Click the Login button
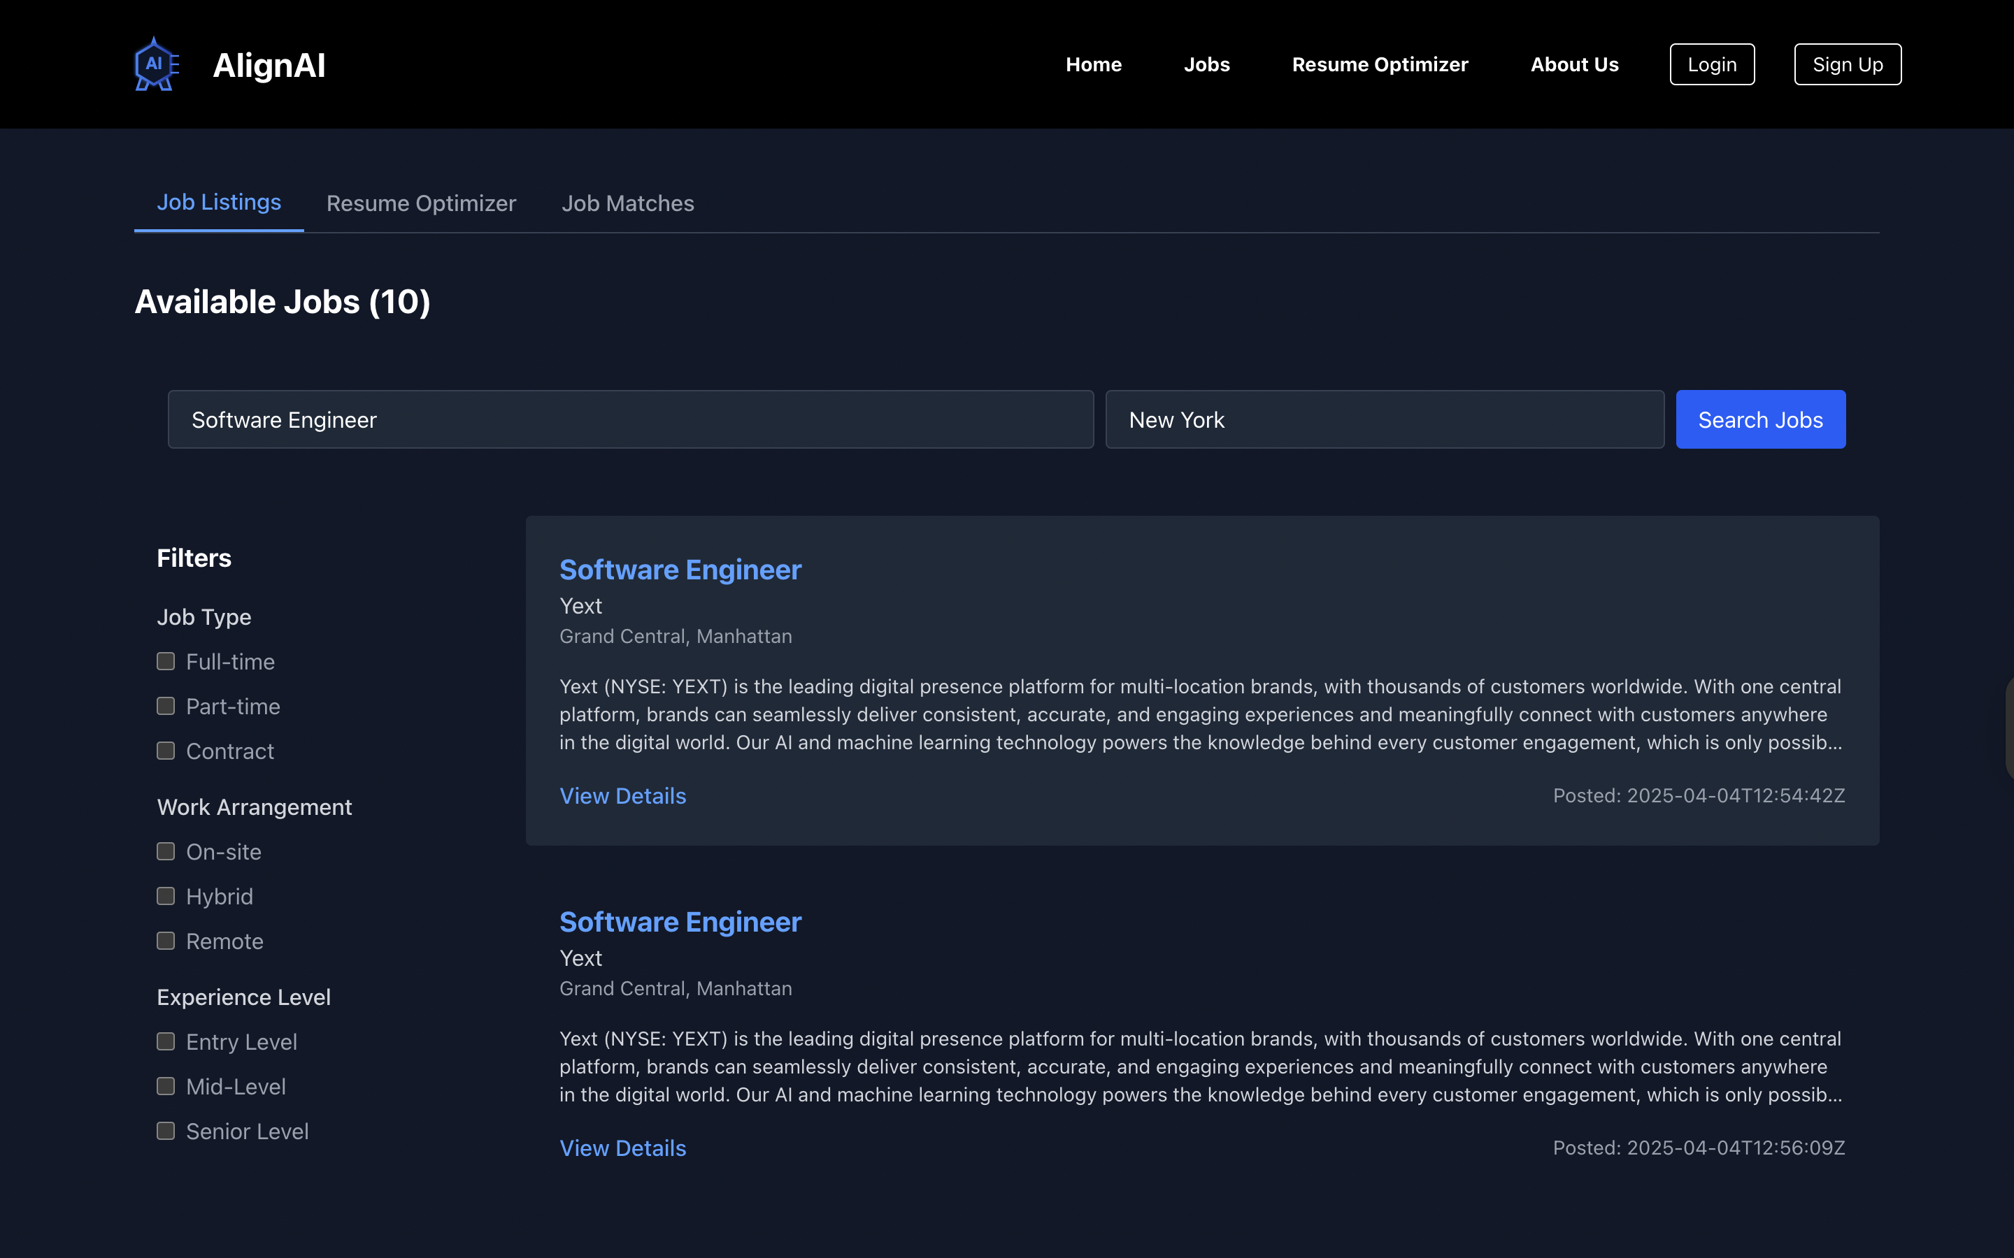2014x1258 pixels. coord(1711,64)
